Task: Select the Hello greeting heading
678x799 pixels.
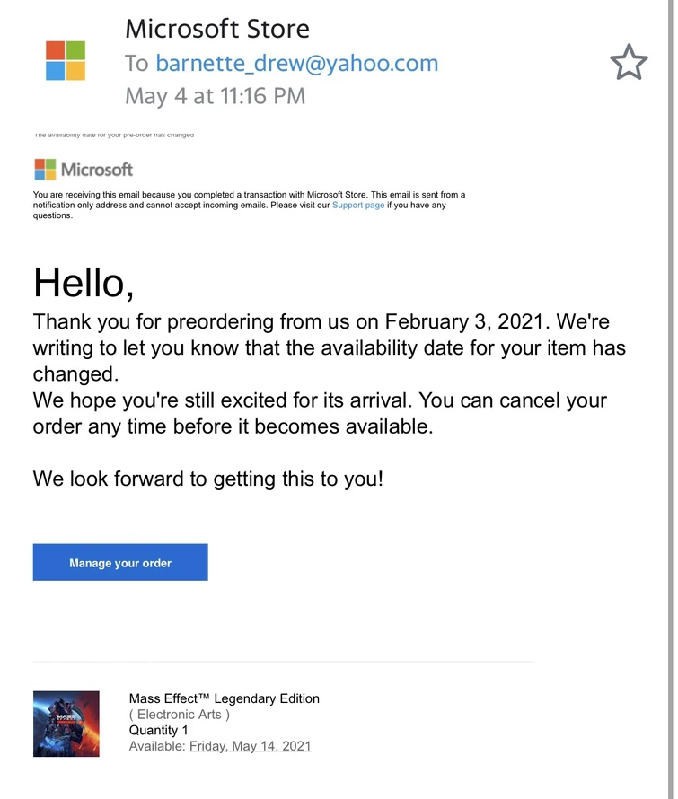Action: tap(84, 282)
